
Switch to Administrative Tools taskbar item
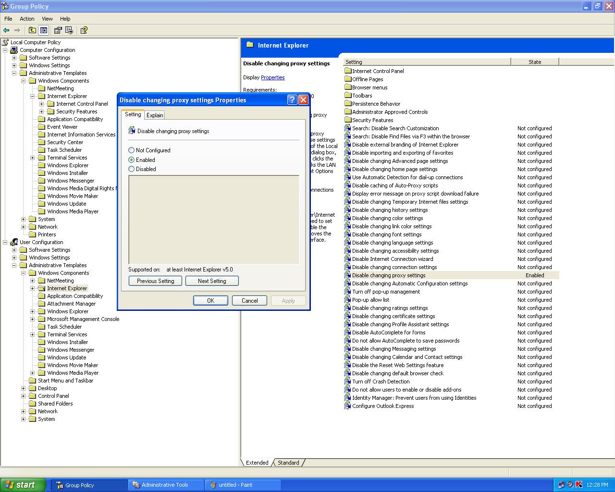(166, 485)
